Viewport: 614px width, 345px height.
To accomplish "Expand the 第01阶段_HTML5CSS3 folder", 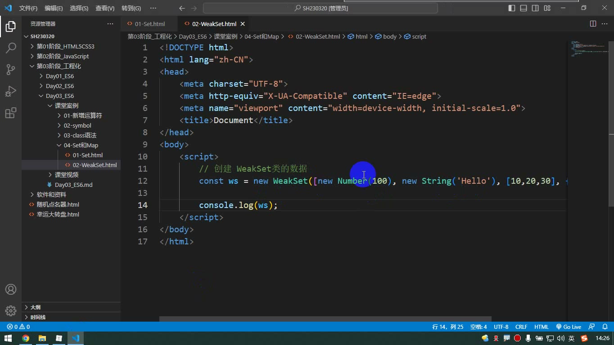I will [x=65, y=46].
